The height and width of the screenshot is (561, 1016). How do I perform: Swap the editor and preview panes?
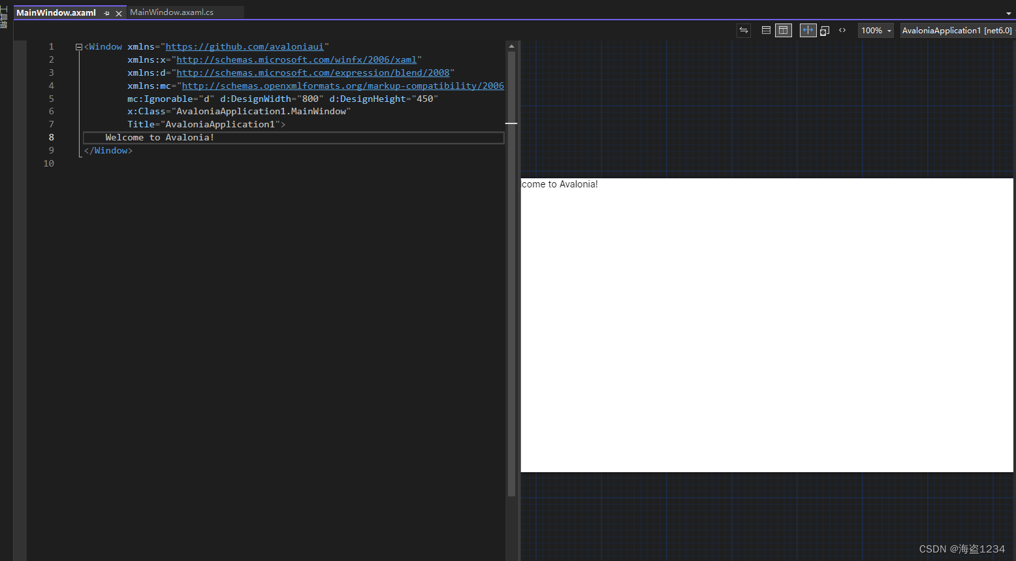(744, 30)
